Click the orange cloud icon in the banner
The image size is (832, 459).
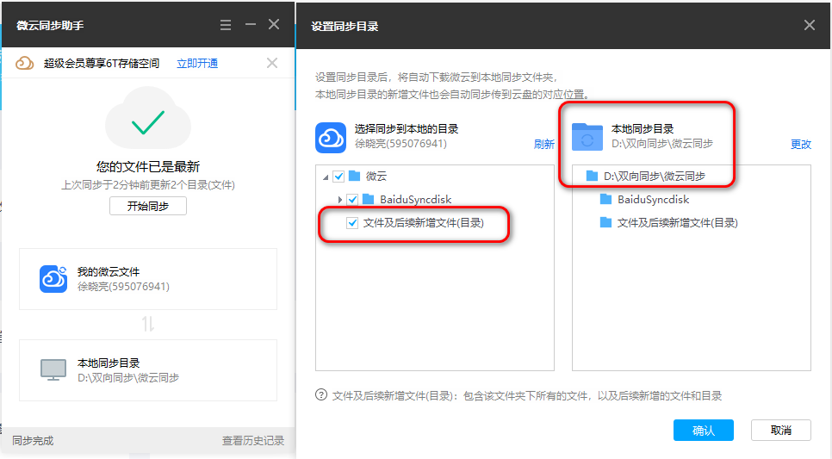[24, 64]
